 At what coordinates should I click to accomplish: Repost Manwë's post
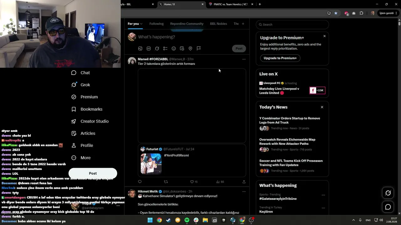click(166, 182)
